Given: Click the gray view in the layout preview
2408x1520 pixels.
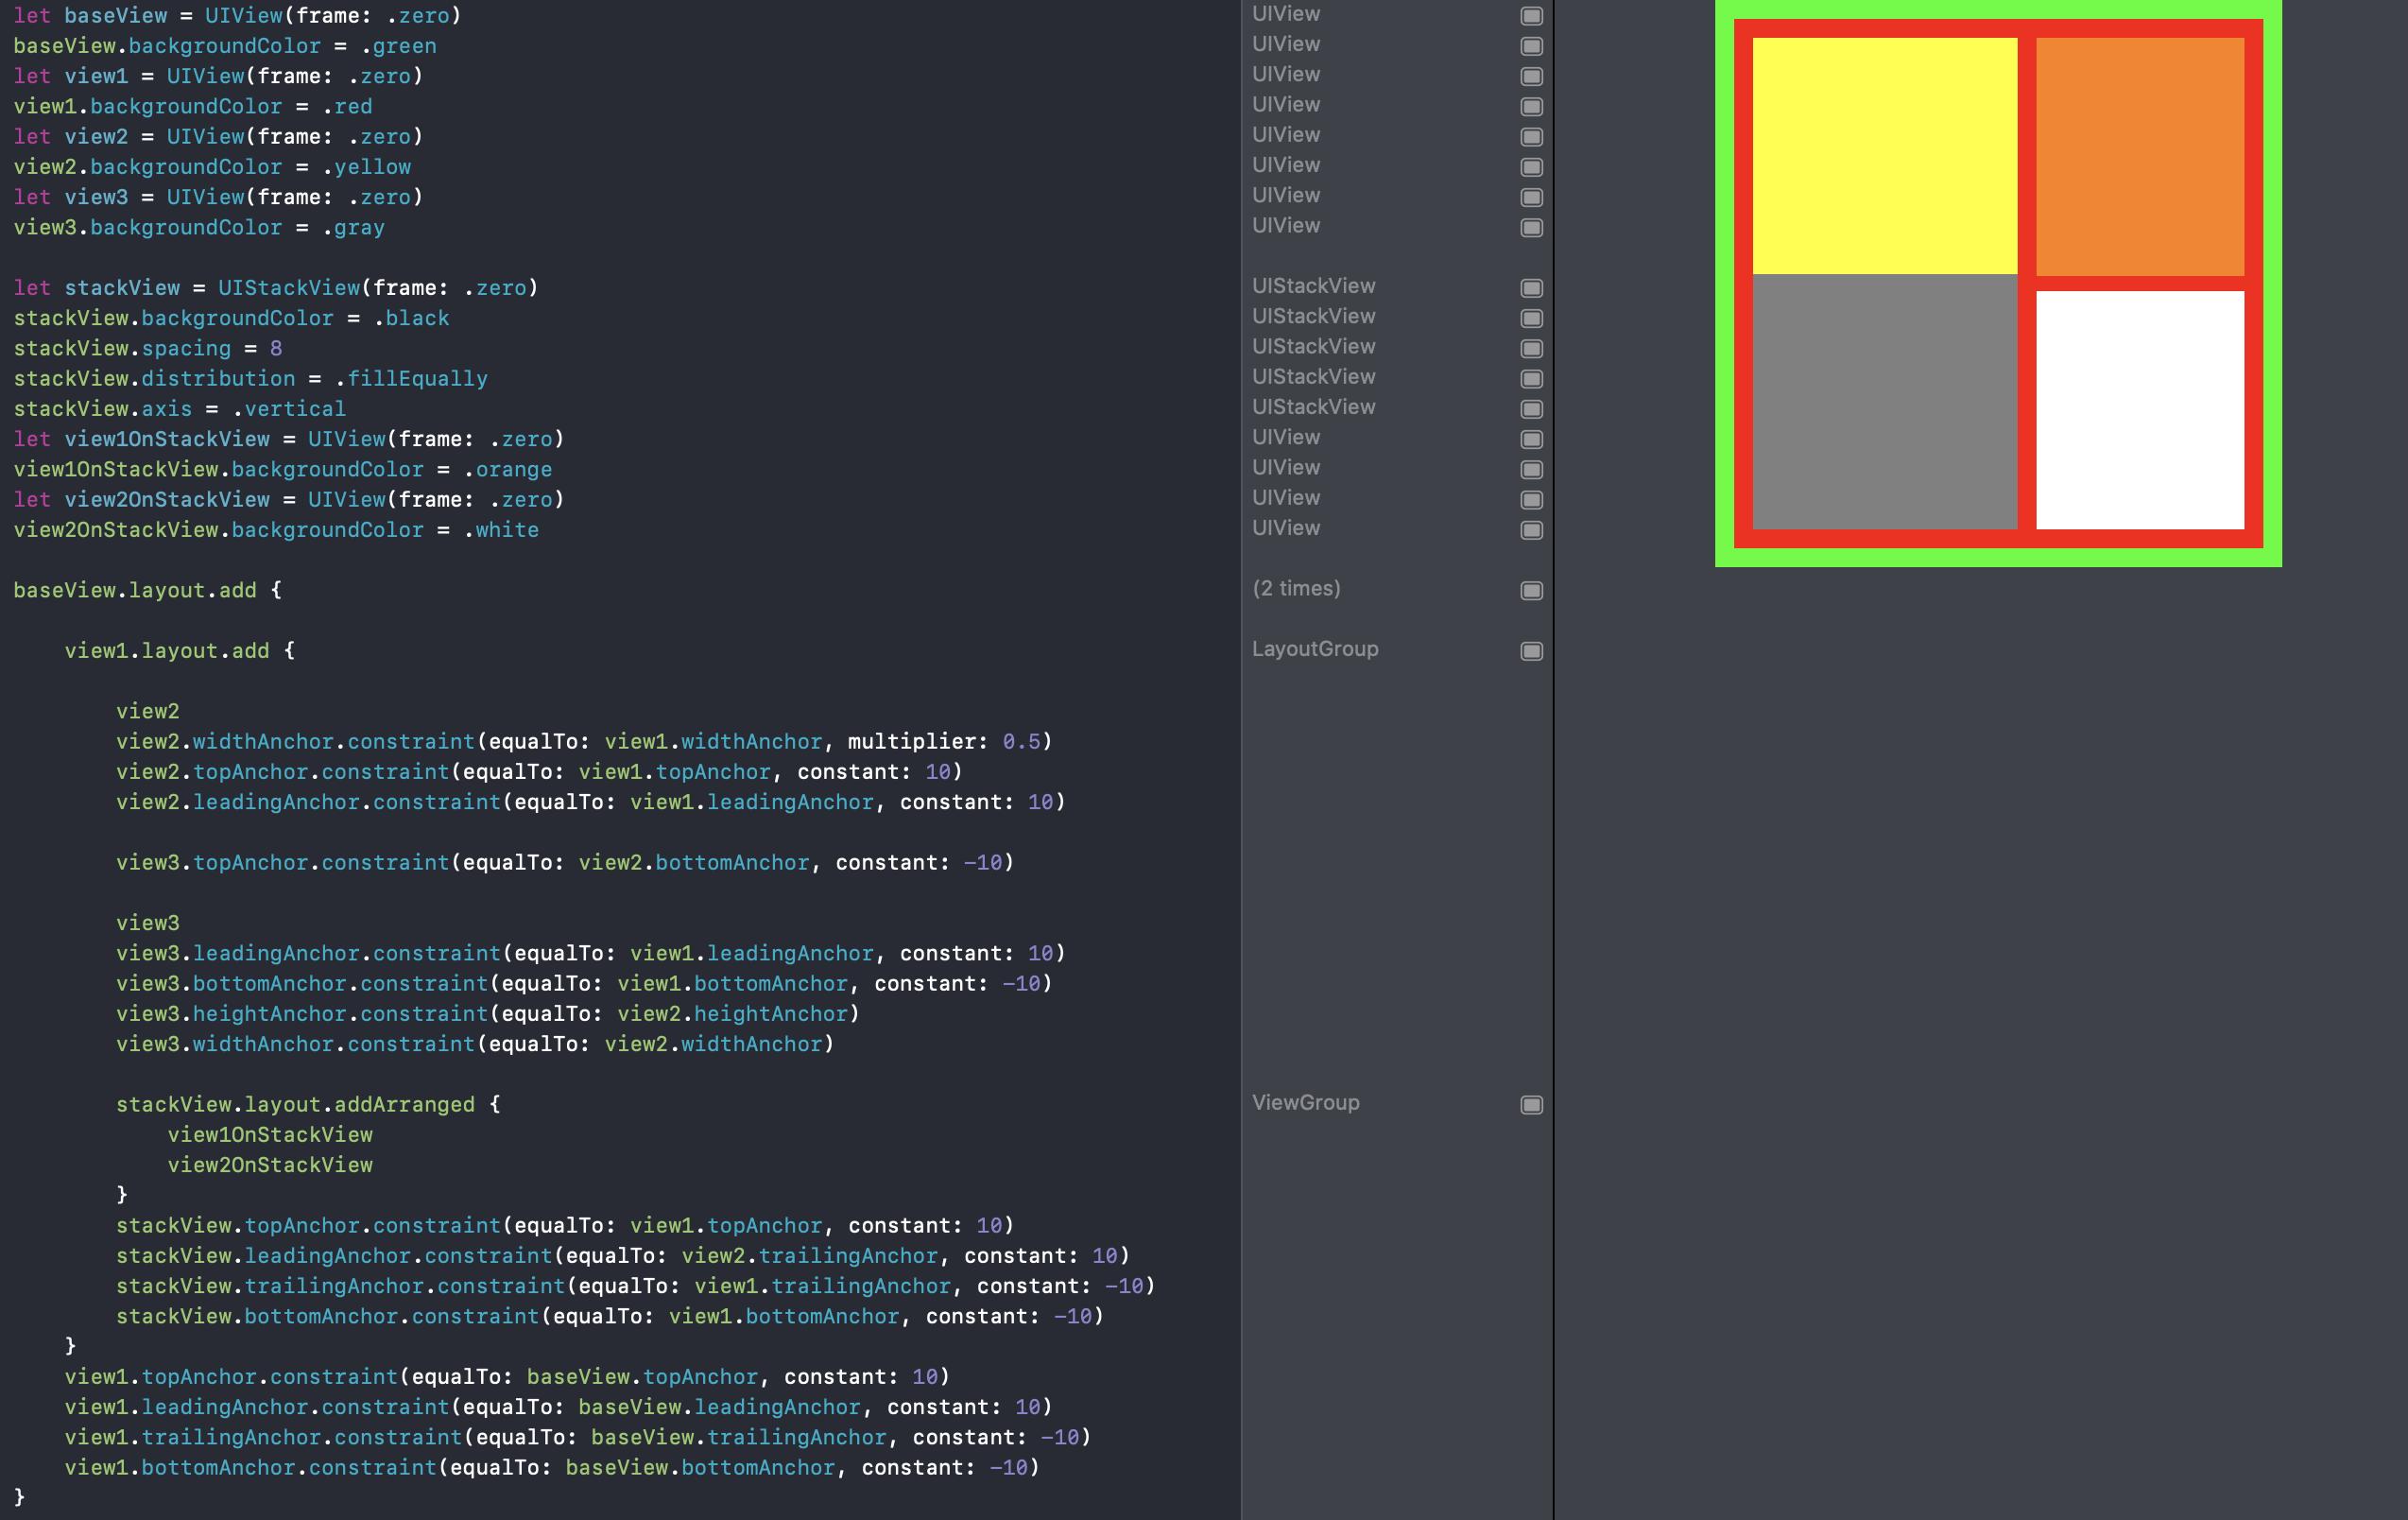Looking at the screenshot, I should tap(1884, 410).
